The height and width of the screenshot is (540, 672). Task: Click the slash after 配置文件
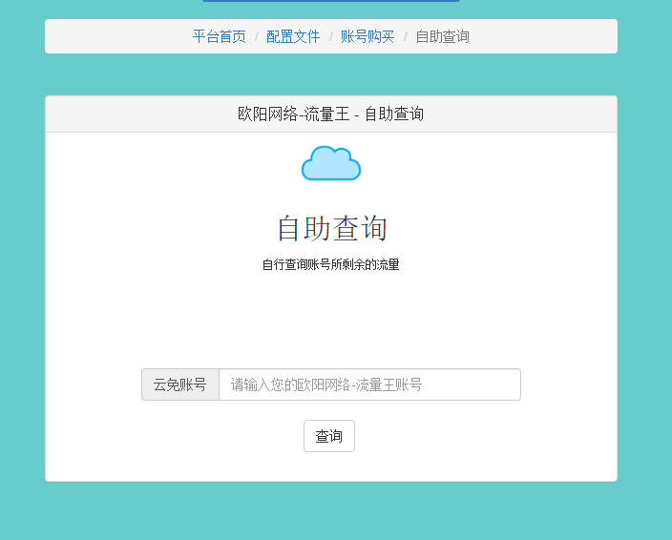[330, 36]
